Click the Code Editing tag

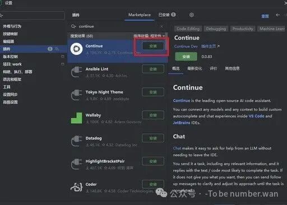(x=188, y=29)
